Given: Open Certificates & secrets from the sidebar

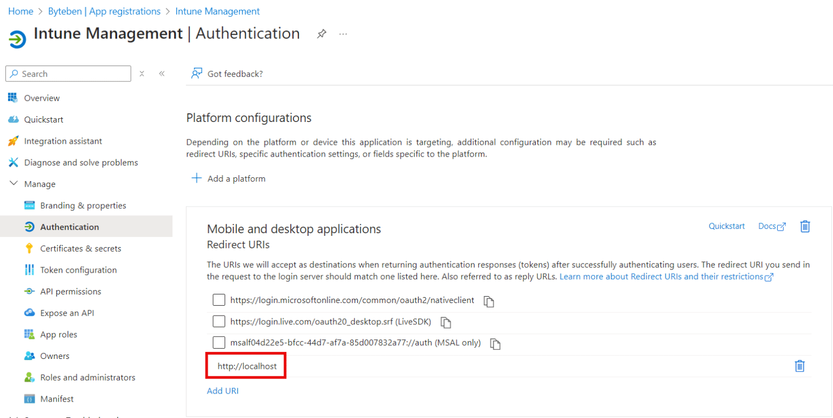Looking at the screenshot, I should click(x=79, y=248).
